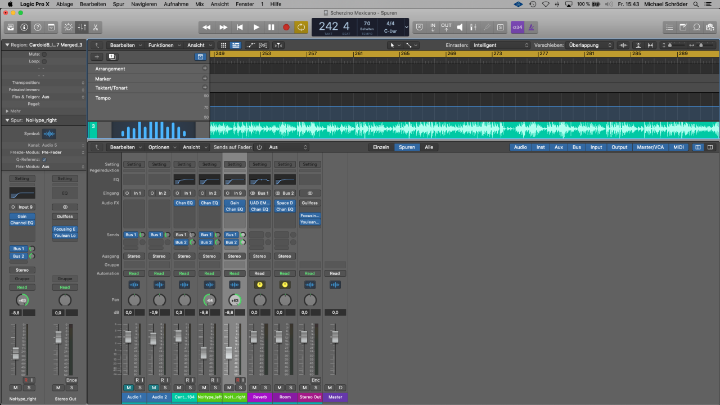720x405 pixels.
Task: Click the Fast Forward transport button
Action: coord(223,27)
